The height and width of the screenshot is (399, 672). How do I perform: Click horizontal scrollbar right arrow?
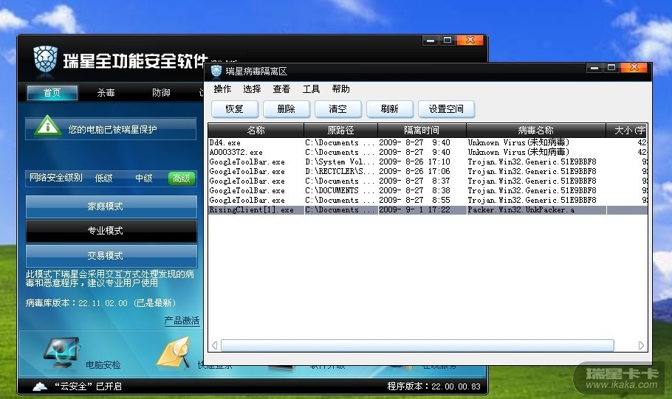coord(641,345)
